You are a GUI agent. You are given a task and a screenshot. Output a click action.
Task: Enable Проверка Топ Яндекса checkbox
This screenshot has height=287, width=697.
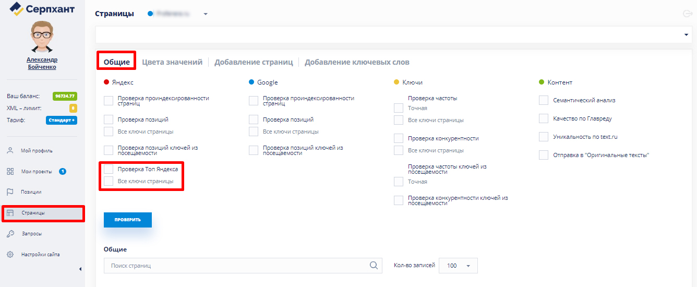point(109,169)
